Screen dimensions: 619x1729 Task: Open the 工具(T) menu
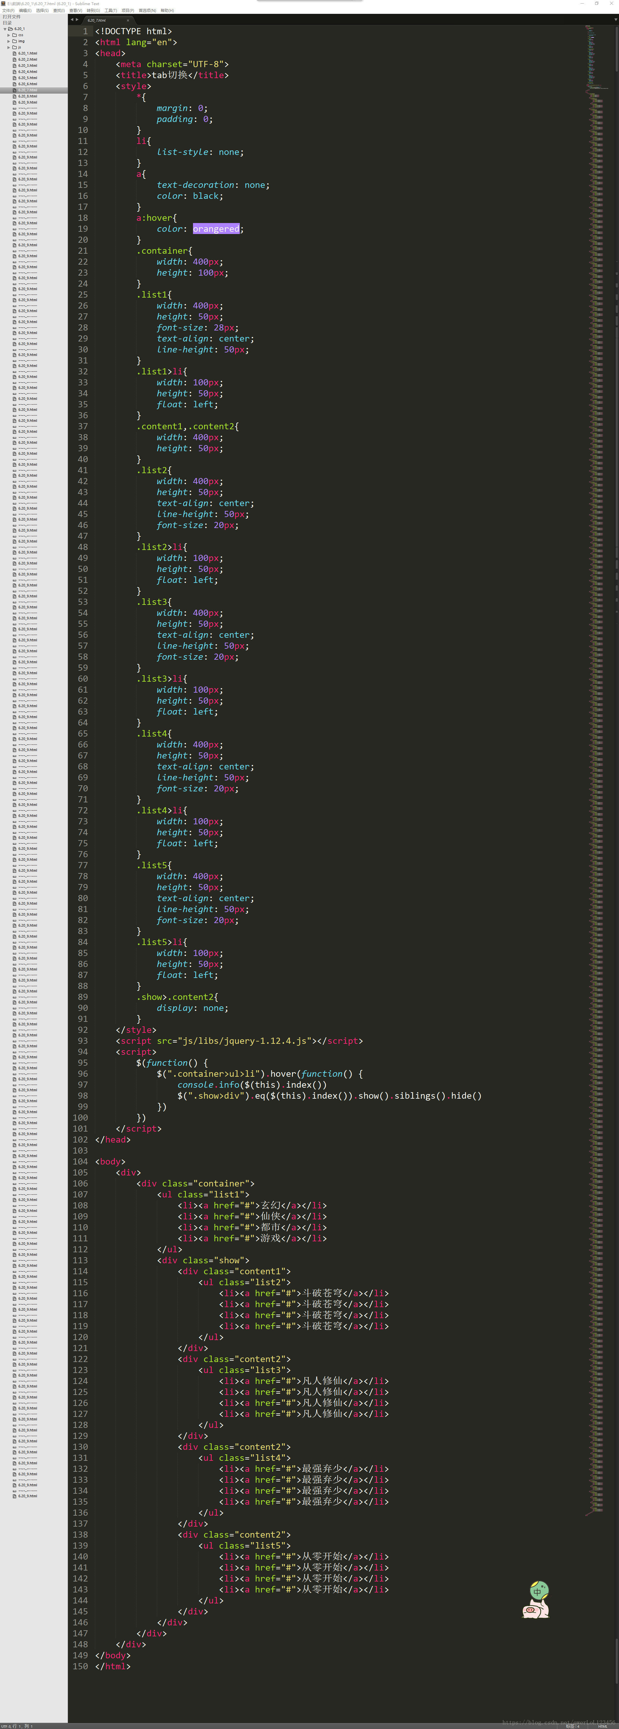[x=111, y=11]
